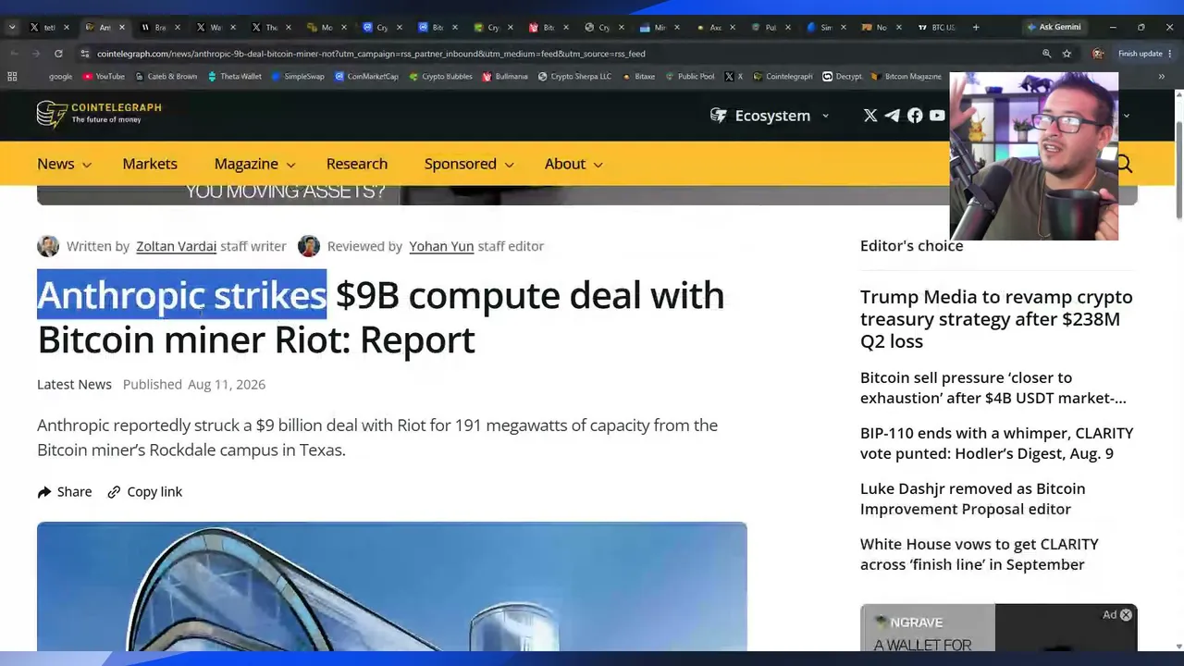This screenshot has height=666, width=1184.
Task: Click the Share arrow button on the article
Action: (65, 492)
